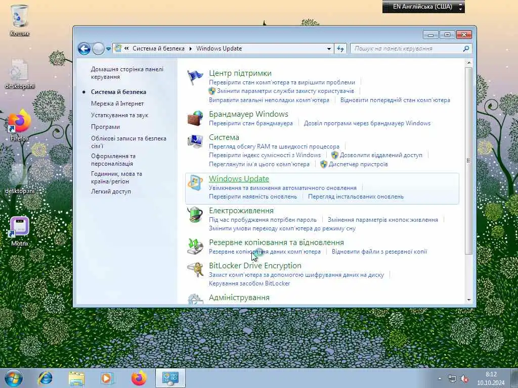The height and width of the screenshot is (388, 518).
Task: Open Диспетчер пристроїв link
Action: pyautogui.click(x=358, y=164)
